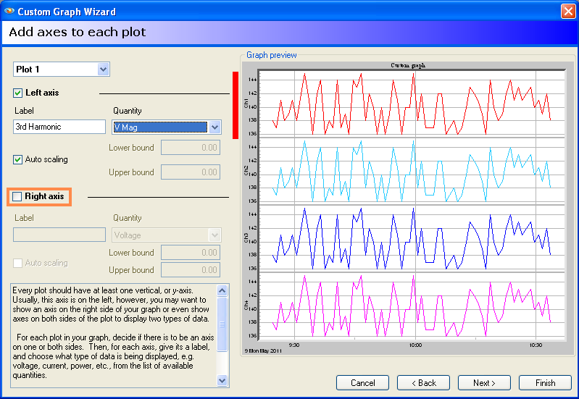Close the Custom Graph Wizard window
This screenshot has height=399, width=579.
pyautogui.click(x=567, y=12)
